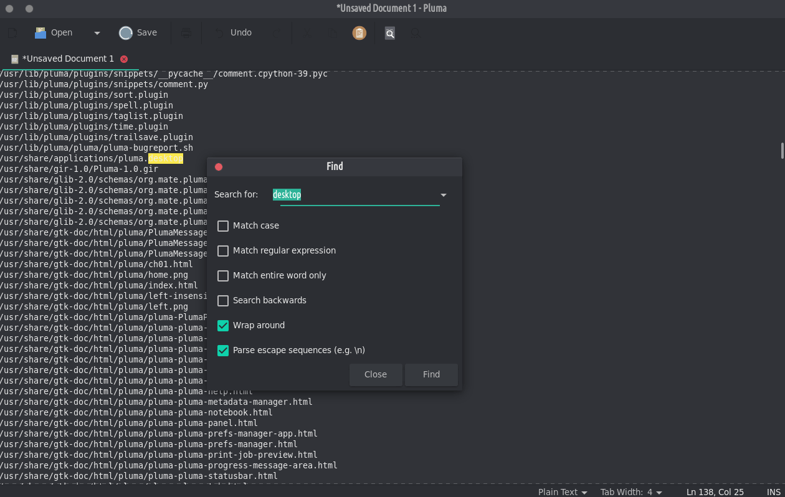The height and width of the screenshot is (497, 785).
Task: Click the New document icon
Action: point(12,33)
